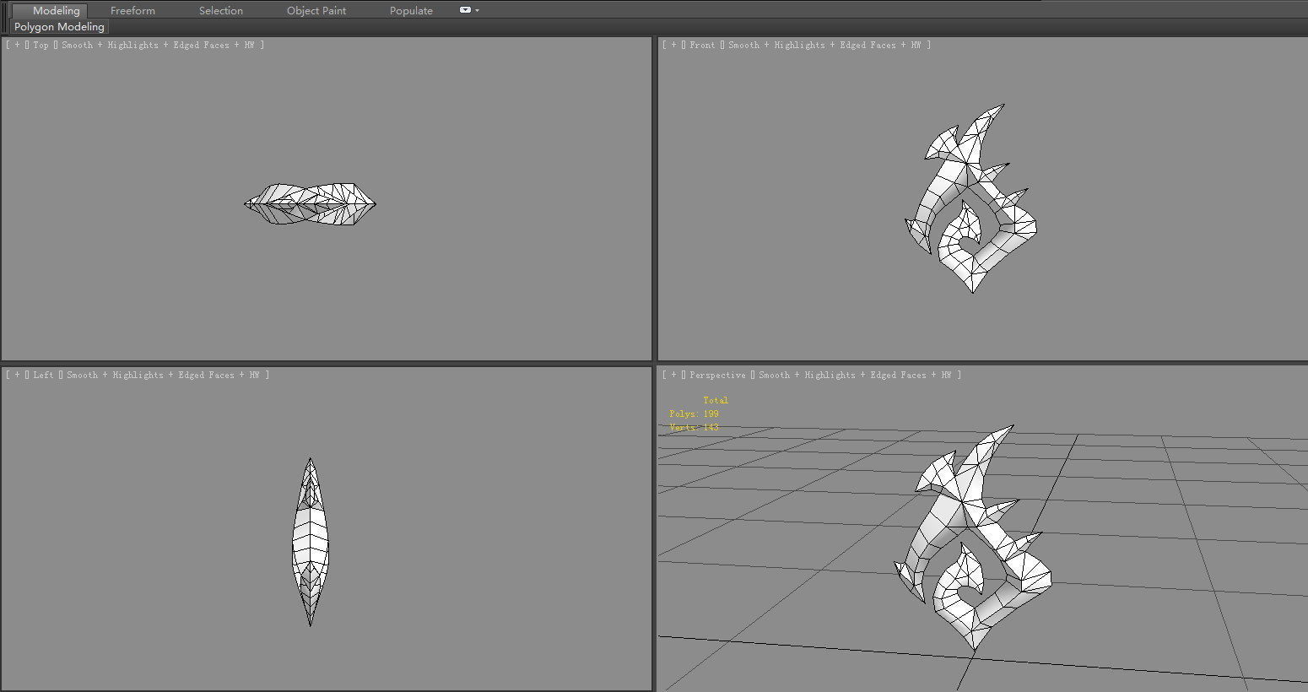Click the Left viewport name label

(x=43, y=375)
